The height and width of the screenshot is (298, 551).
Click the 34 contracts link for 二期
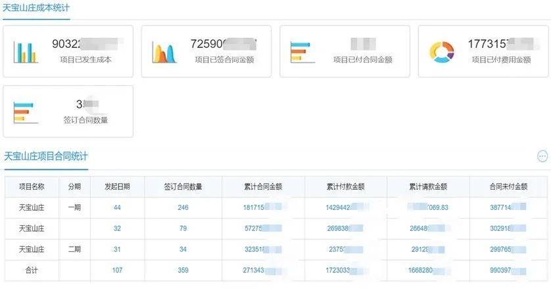tap(183, 249)
